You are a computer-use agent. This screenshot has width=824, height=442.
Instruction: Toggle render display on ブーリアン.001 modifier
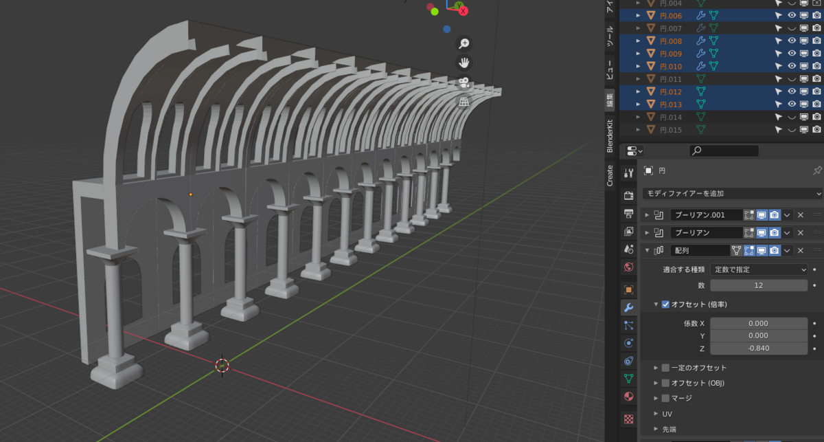tap(774, 215)
